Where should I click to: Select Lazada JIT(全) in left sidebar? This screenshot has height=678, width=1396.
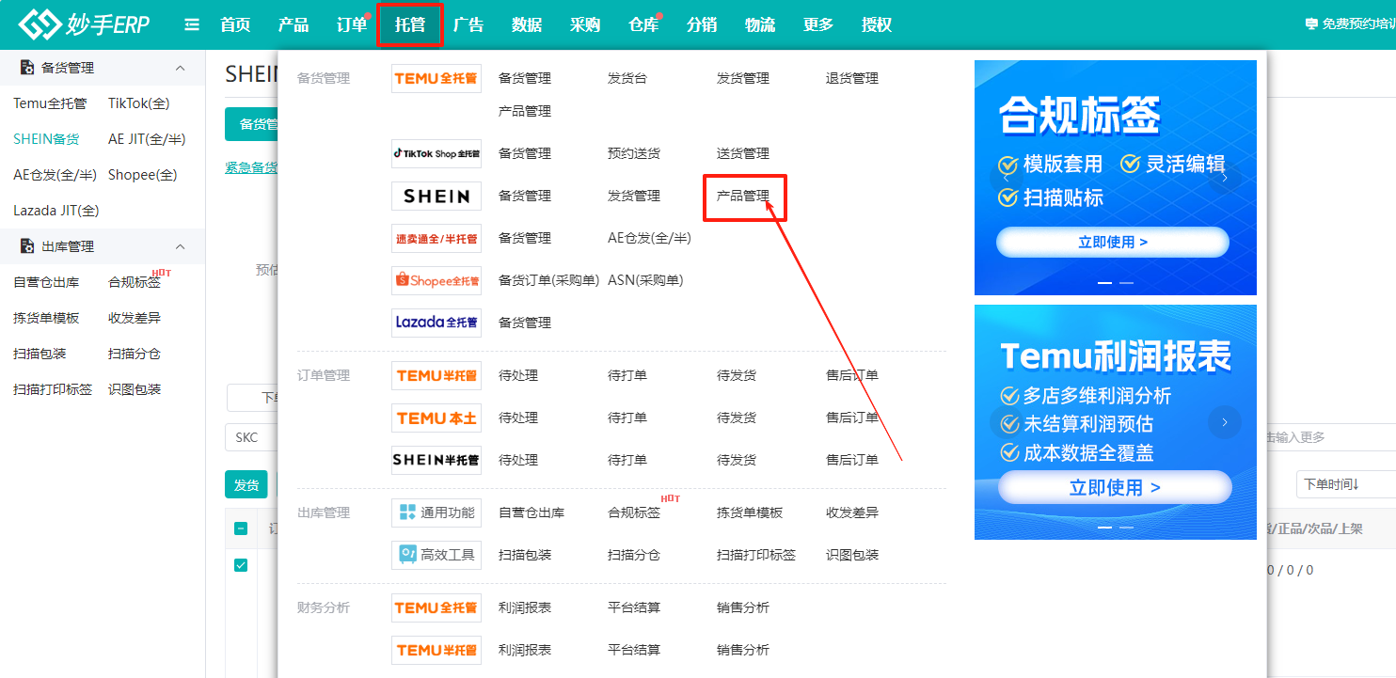point(56,211)
